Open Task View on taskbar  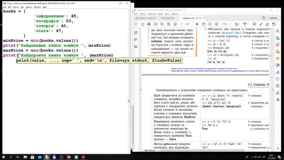click(18, 157)
